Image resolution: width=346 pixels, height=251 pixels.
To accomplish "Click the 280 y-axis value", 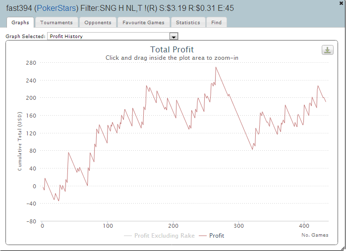I will pos(31,63).
